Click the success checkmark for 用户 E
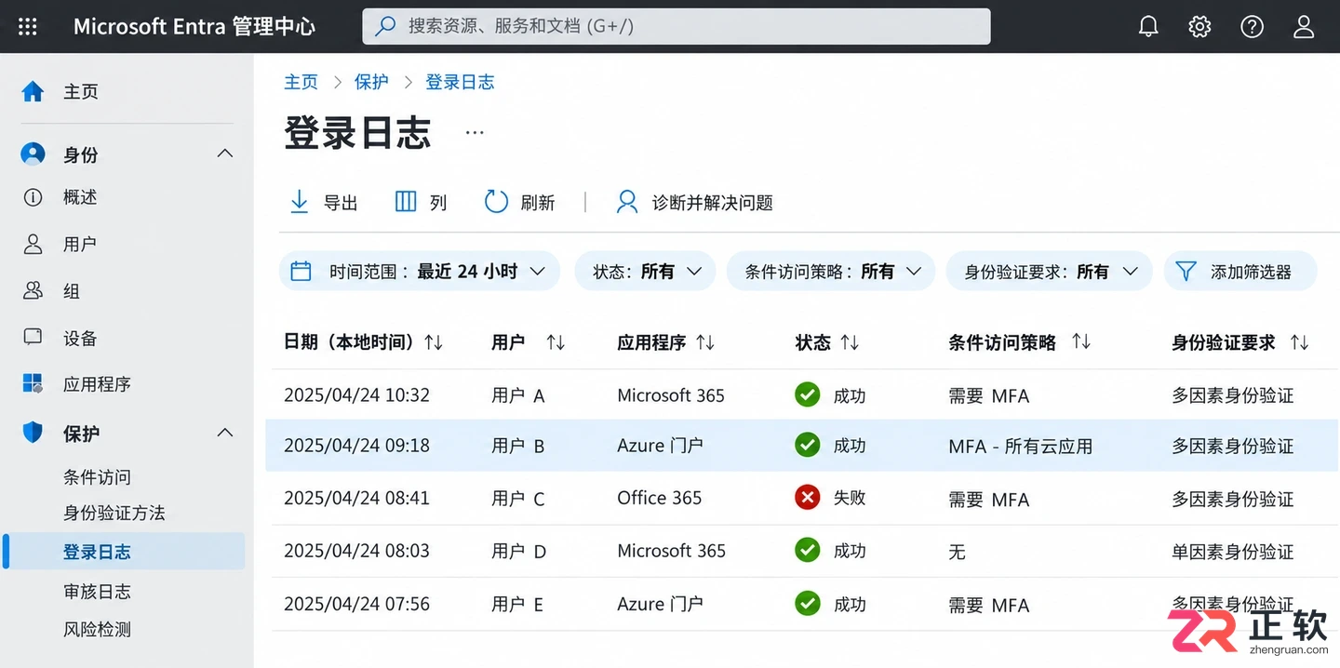1340x668 pixels. [x=807, y=603]
